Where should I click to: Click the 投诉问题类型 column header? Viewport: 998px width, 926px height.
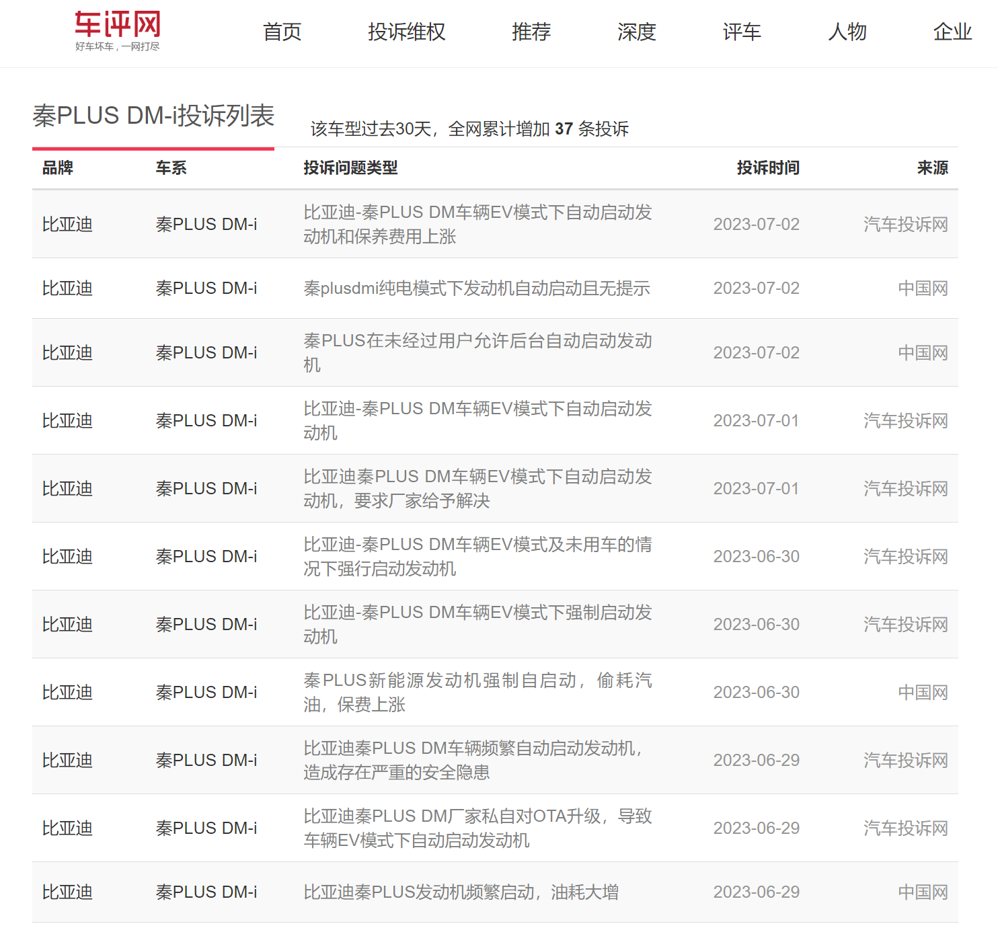(x=350, y=167)
